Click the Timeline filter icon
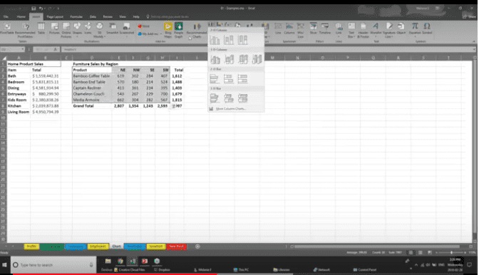The height and width of the screenshot is (275, 479). coord(325,28)
